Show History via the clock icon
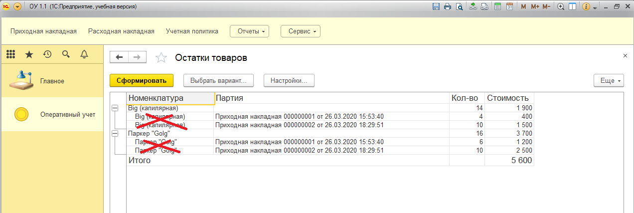 pyautogui.click(x=47, y=54)
